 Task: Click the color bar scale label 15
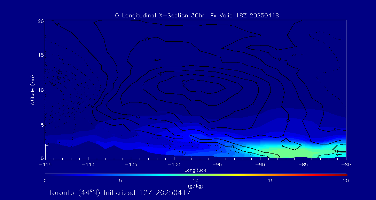coord(271,181)
